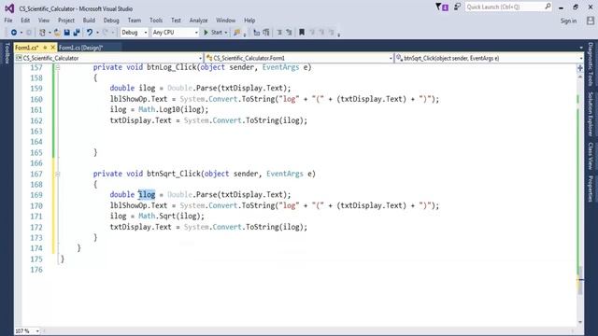Click the Redo arrow icon
The image size is (598, 336).
(106, 33)
